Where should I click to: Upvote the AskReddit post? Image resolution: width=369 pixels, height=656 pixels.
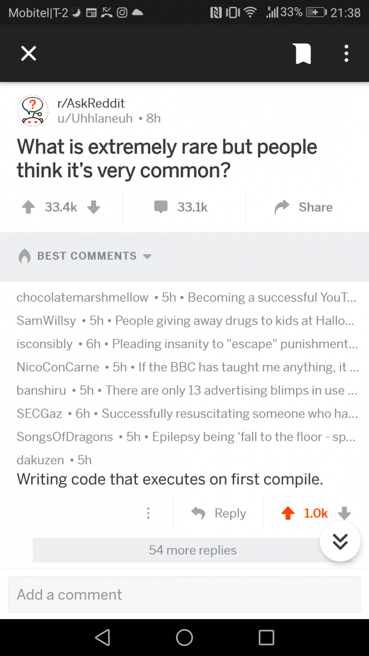pyautogui.click(x=28, y=207)
